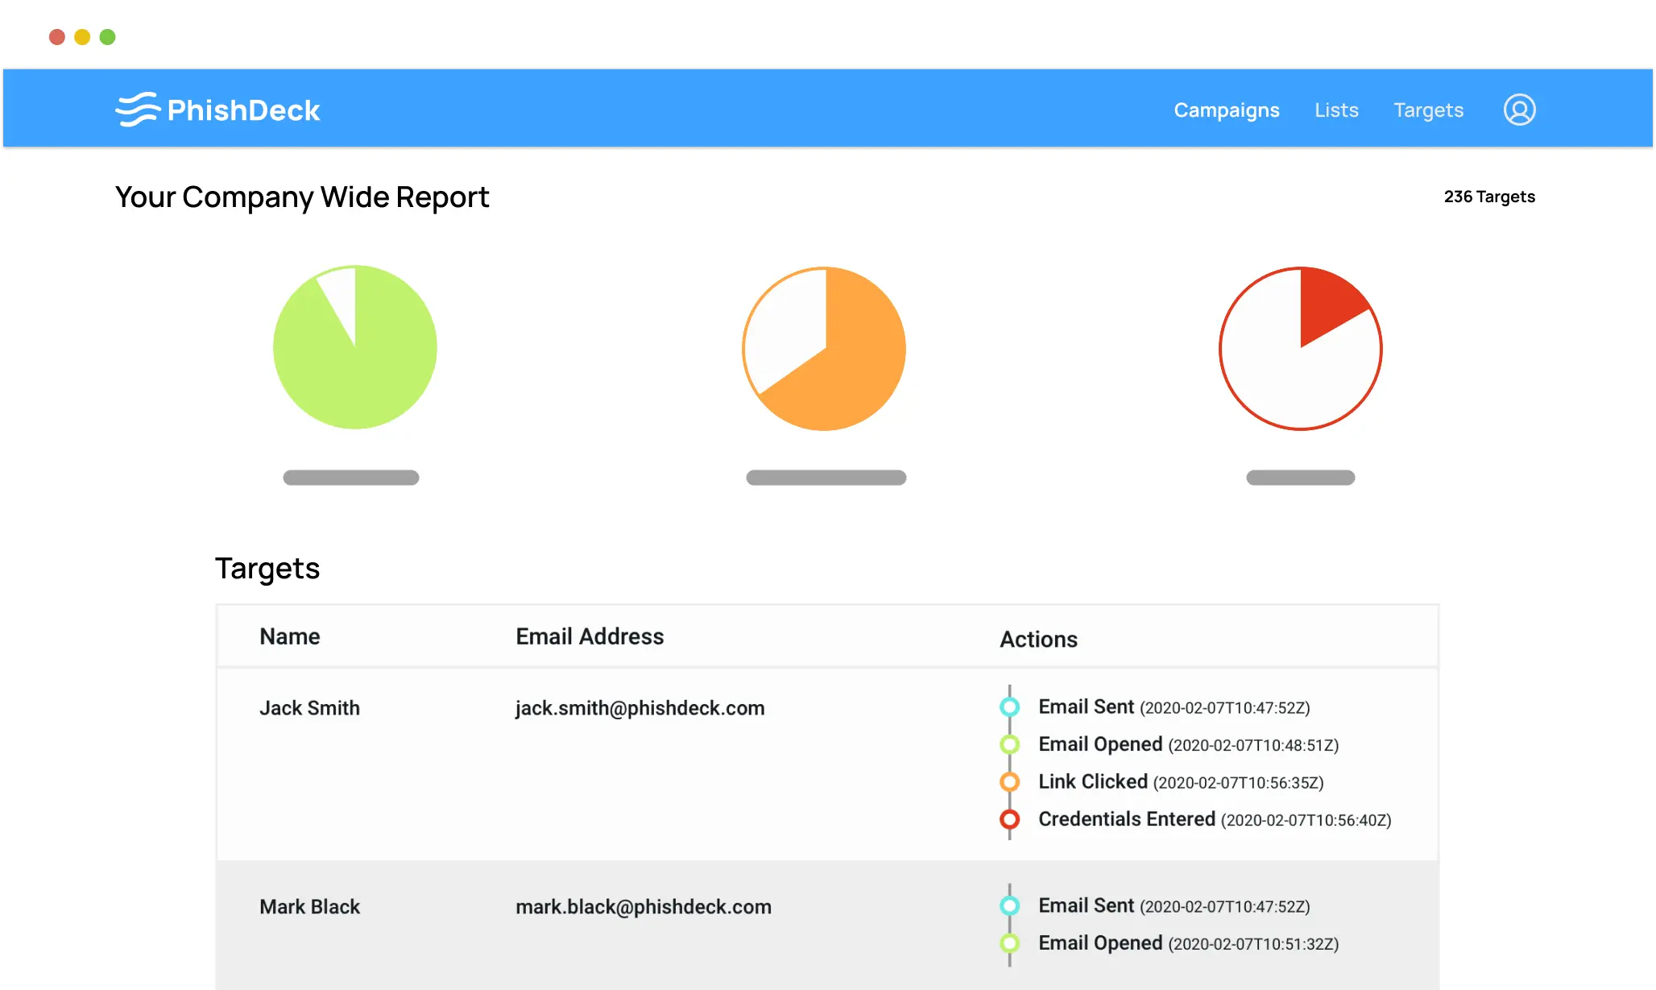This screenshot has width=1656, height=990.
Task: Click the PhishDeck logo icon
Action: point(138,110)
